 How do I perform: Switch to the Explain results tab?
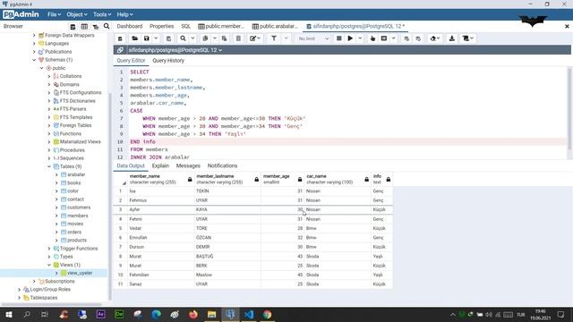(x=160, y=165)
